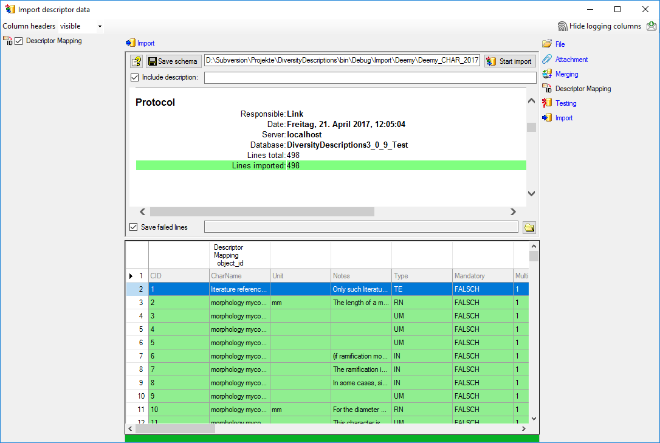Disable the Save failed lines checkbox

pos(134,227)
